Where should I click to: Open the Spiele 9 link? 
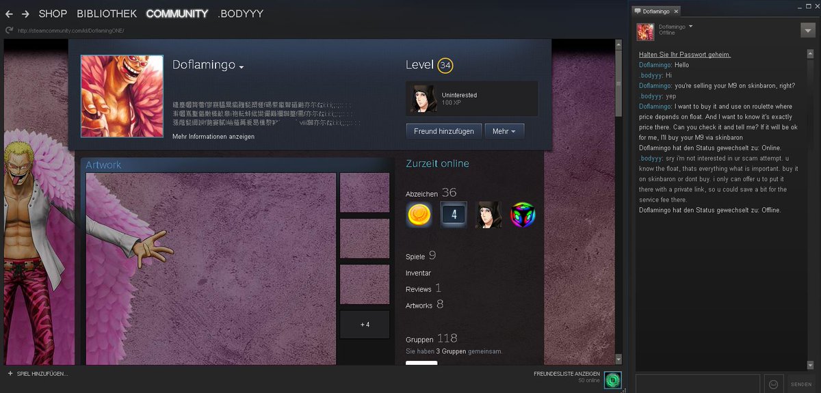point(421,256)
